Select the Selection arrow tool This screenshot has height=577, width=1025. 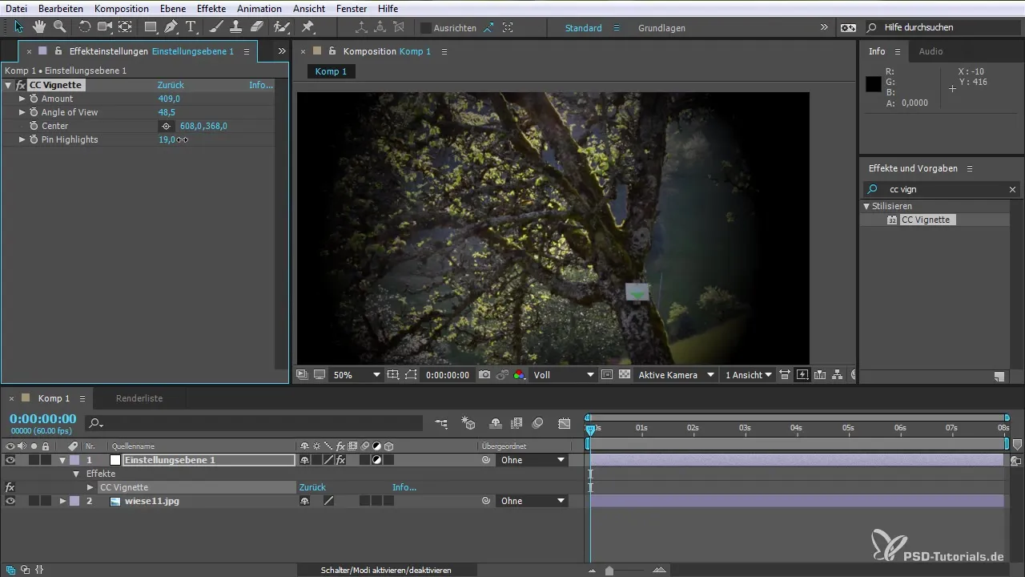click(19, 27)
